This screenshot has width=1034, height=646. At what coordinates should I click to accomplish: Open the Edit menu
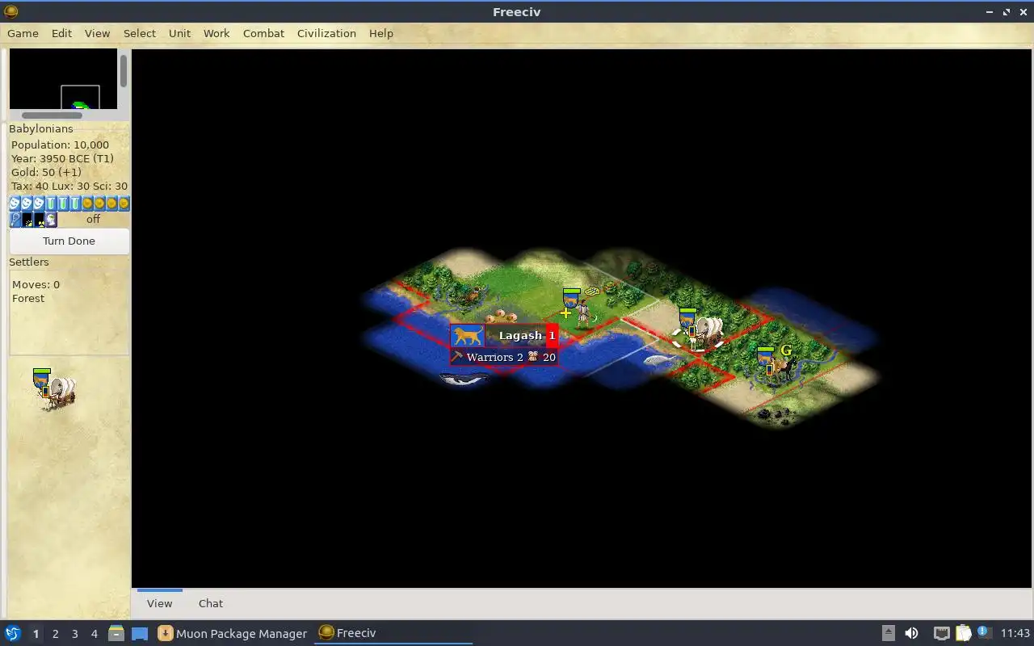tap(61, 33)
